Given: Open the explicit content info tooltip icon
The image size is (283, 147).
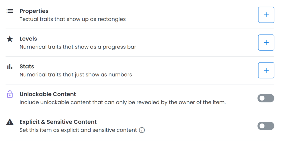Looking at the screenshot, I should pyautogui.click(x=142, y=130).
